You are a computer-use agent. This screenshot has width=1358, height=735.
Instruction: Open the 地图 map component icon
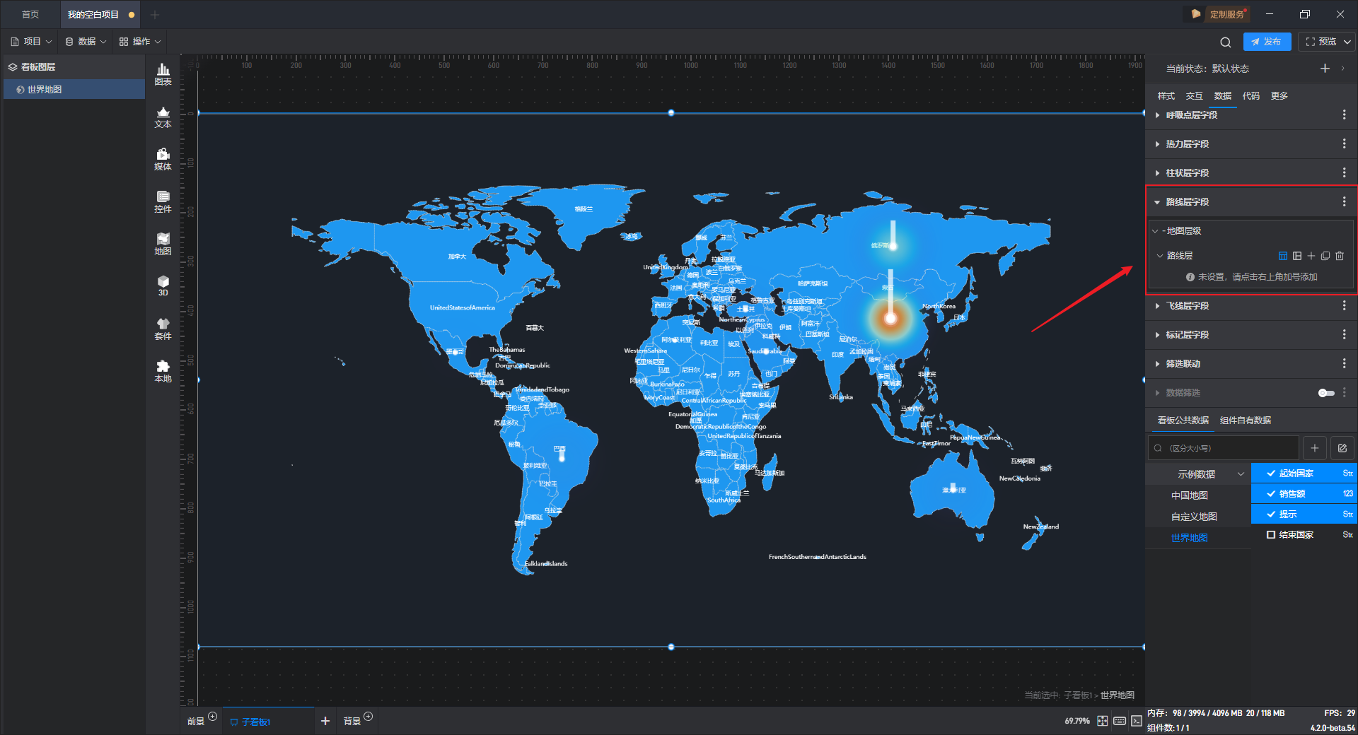[x=163, y=244]
